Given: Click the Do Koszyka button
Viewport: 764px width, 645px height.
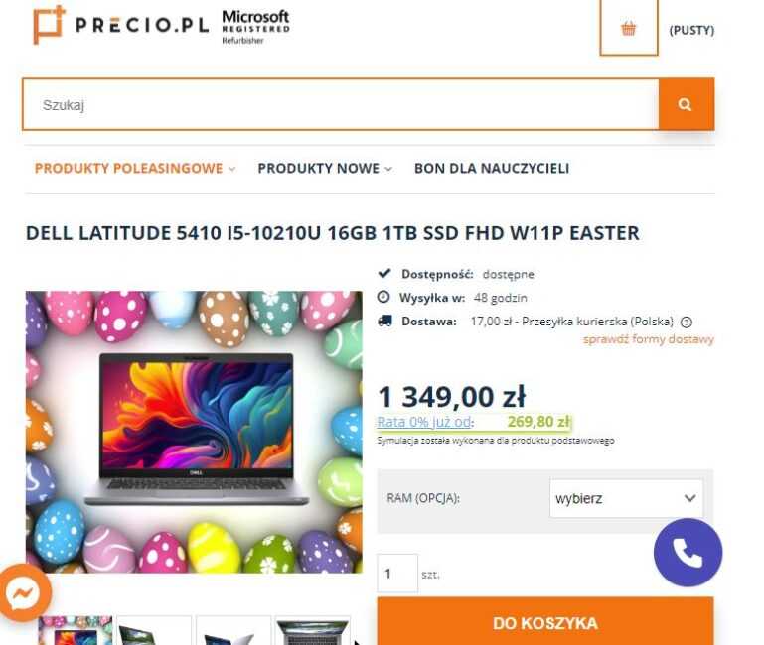Looking at the screenshot, I should tap(545, 621).
